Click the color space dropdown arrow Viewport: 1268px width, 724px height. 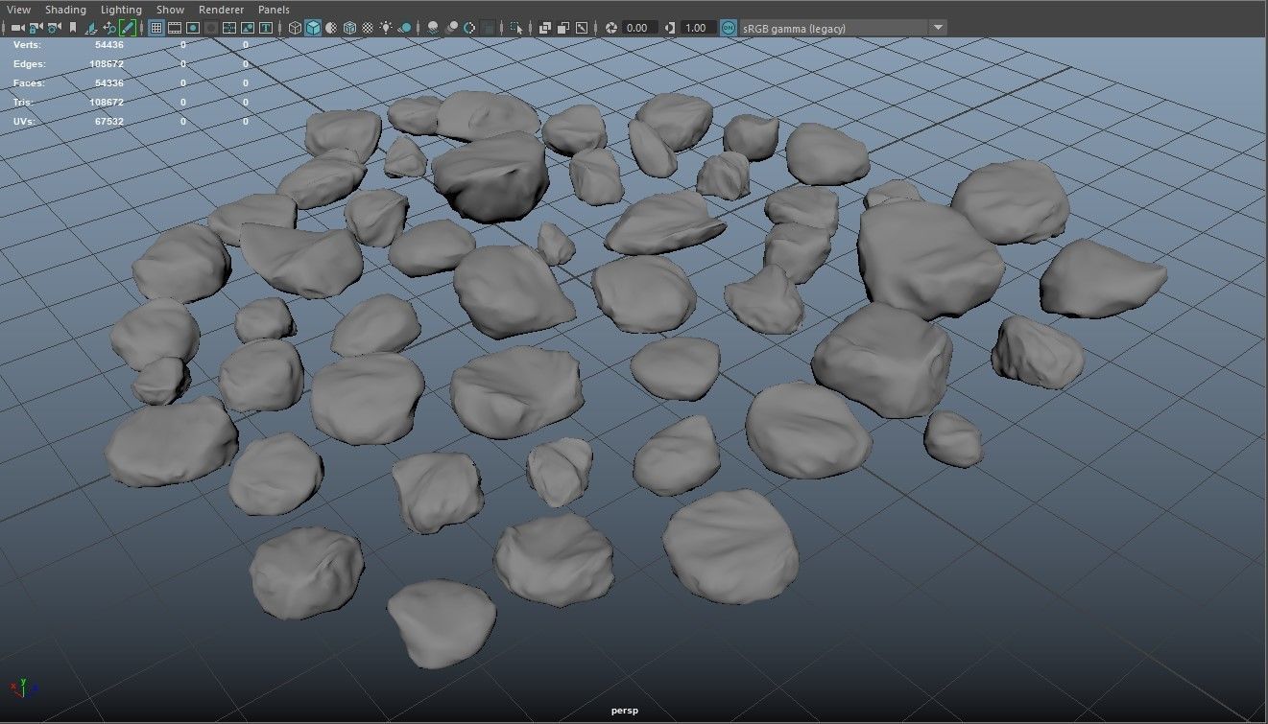(x=938, y=28)
